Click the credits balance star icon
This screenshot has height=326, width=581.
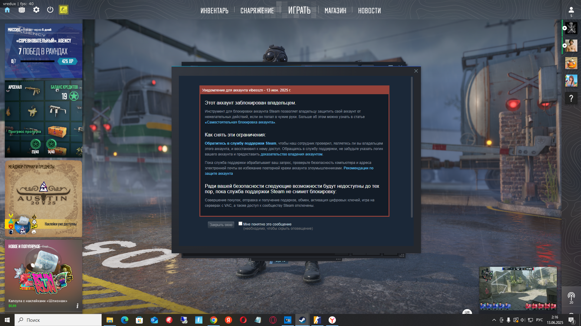(x=74, y=96)
